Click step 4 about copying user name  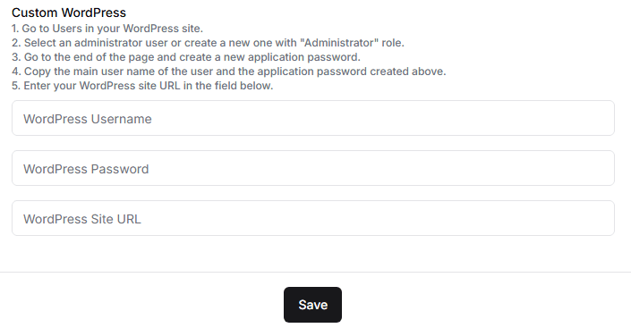click(229, 71)
